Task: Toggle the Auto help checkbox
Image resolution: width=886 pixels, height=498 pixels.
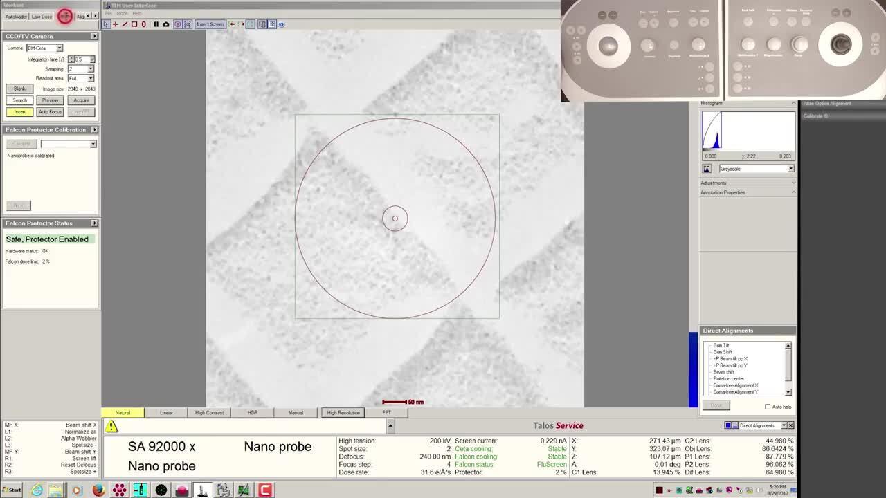Action: [768, 407]
